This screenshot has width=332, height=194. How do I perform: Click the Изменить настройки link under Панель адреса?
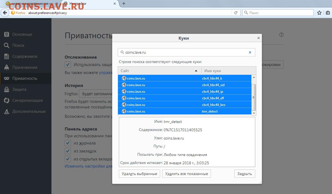point(88,166)
